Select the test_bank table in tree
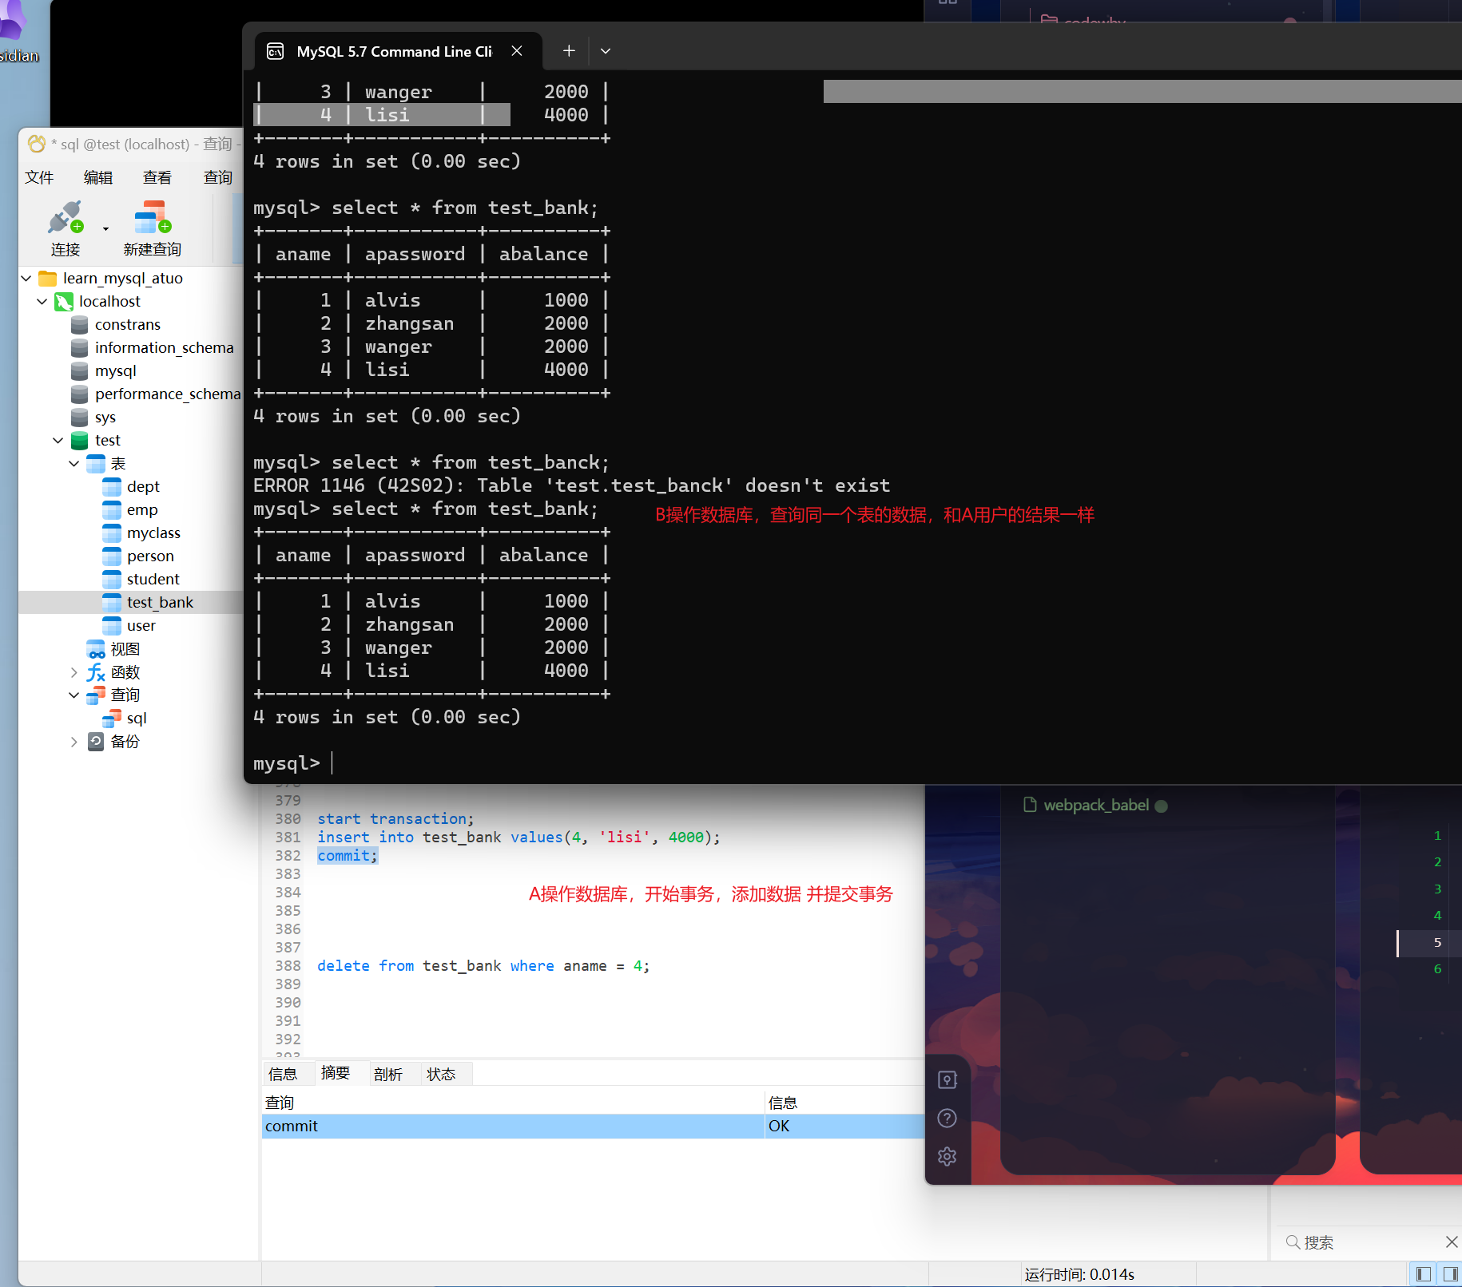Viewport: 1462px width, 1287px height. pos(160,602)
